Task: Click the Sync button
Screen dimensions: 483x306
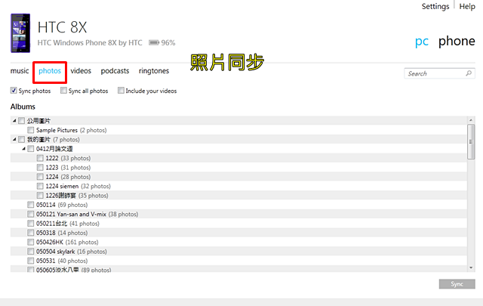Action: (x=457, y=284)
